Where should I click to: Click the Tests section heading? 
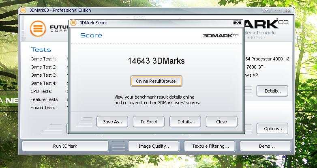click(x=41, y=50)
